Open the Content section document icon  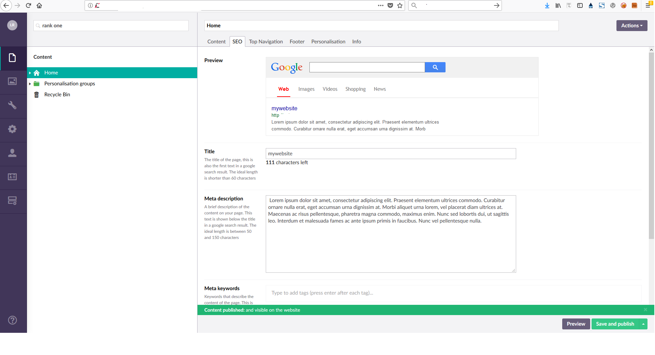[12, 58]
